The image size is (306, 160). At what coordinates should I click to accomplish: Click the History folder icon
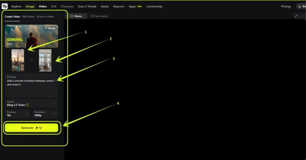point(72,16)
